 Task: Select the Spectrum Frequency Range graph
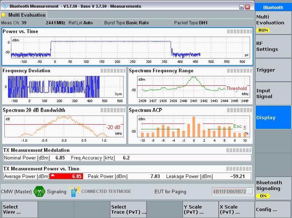pos(190,86)
